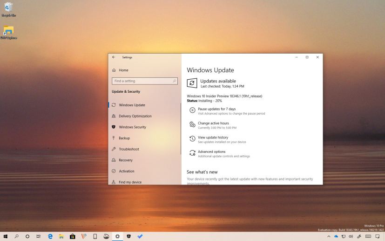Open Windows Security shield on taskbar
The width and height of the screenshot is (385, 241).
pyautogui.click(x=128, y=236)
